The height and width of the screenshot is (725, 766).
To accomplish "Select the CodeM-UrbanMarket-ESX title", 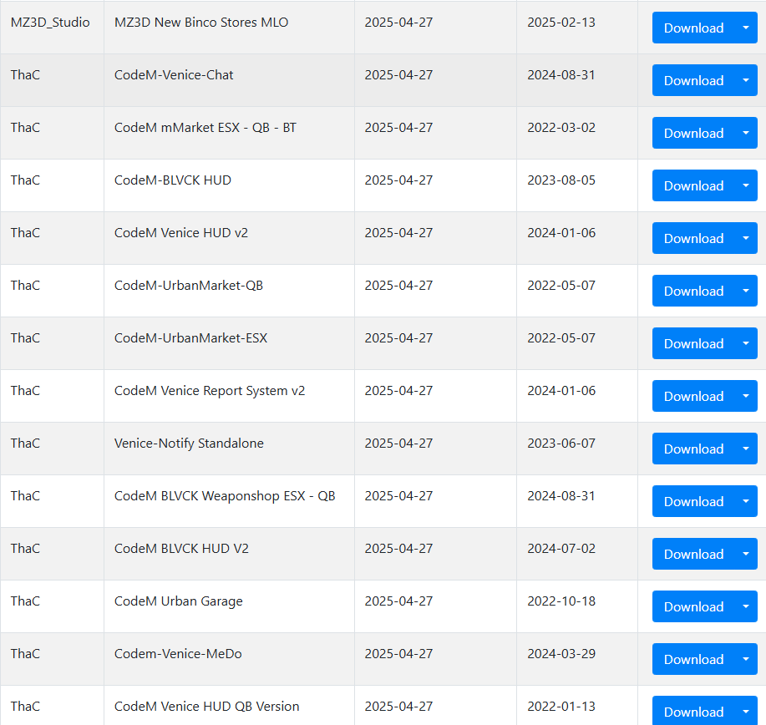I will (x=191, y=338).
